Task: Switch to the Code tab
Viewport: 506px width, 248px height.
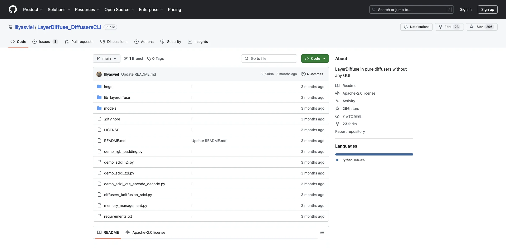Action: click(18, 42)
